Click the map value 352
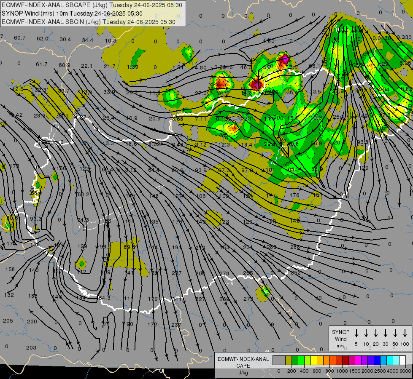This screenshot has height=379, width=413. pyautogui.click(x=296, y=273)
